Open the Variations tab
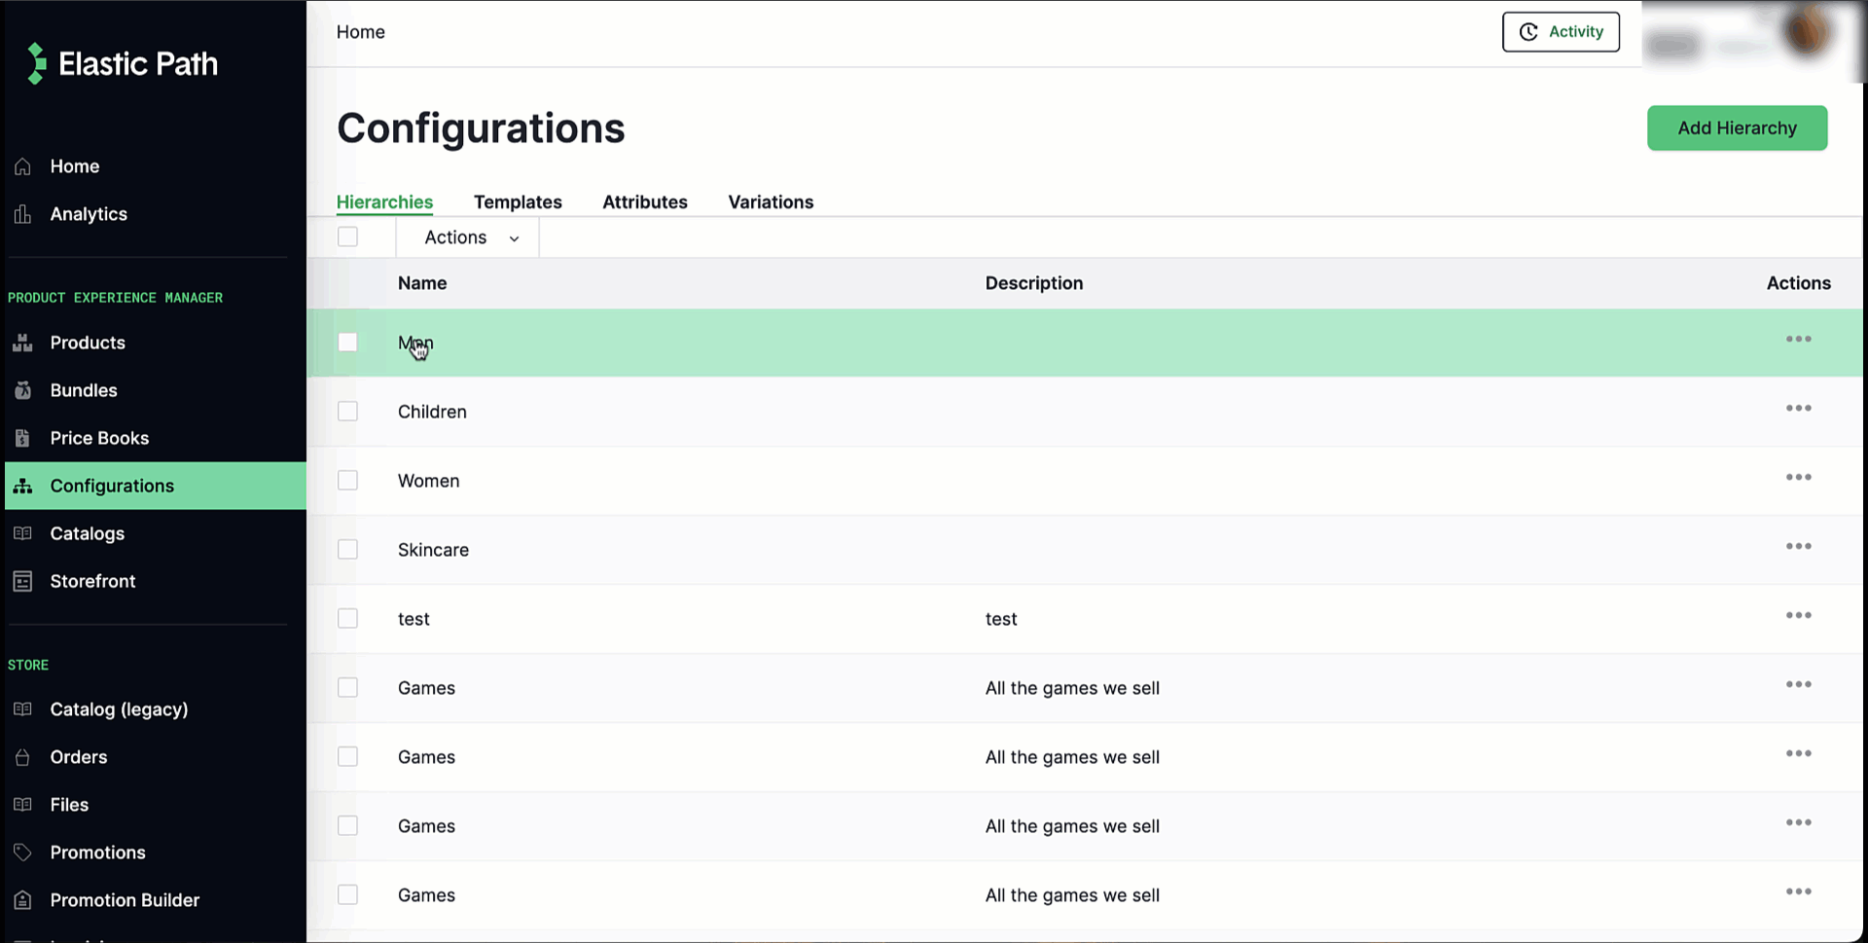This screenshot has height=943, width=1868. pyautogui.click(x=770, y=201)
